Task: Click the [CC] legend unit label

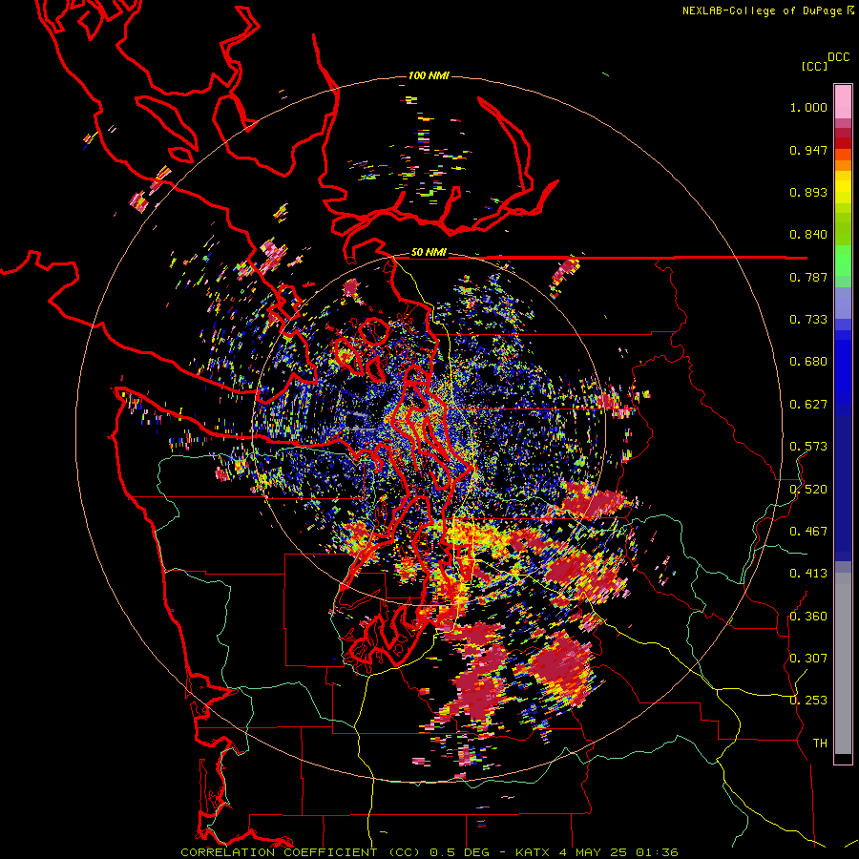Action: (x=815, y=66)
